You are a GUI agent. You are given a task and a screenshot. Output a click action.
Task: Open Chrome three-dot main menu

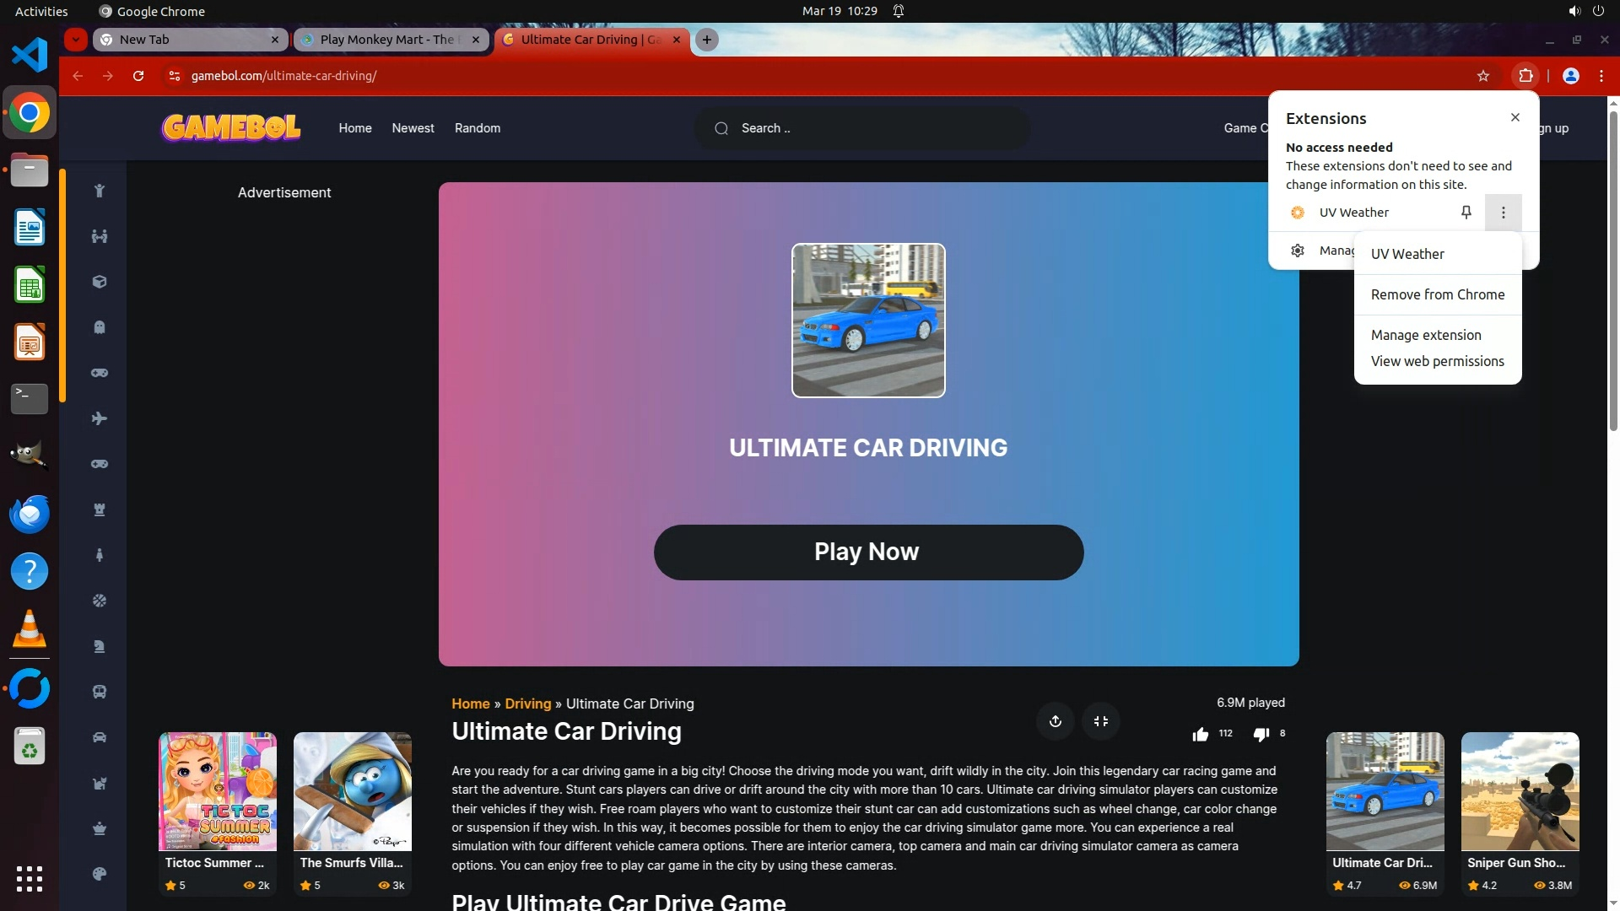pos(1601,76)
